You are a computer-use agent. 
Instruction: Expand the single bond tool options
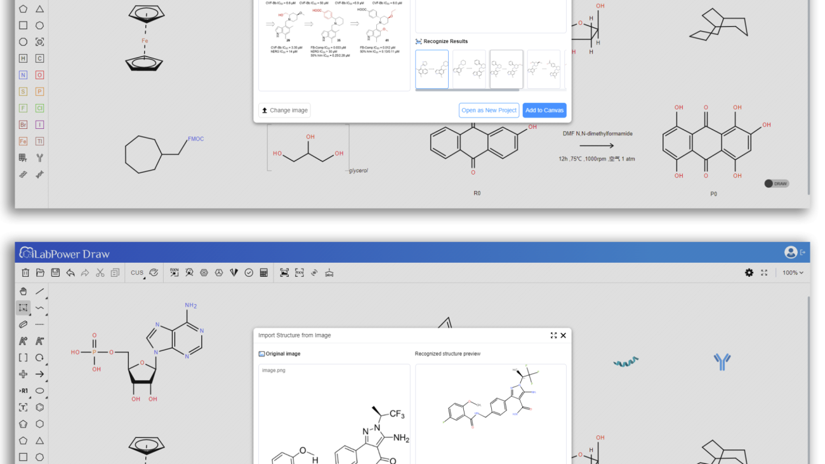pos(40,291)
